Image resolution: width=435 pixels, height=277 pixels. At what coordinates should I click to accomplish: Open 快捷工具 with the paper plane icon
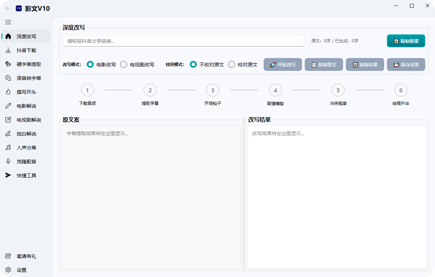click(x=8, y=176)
